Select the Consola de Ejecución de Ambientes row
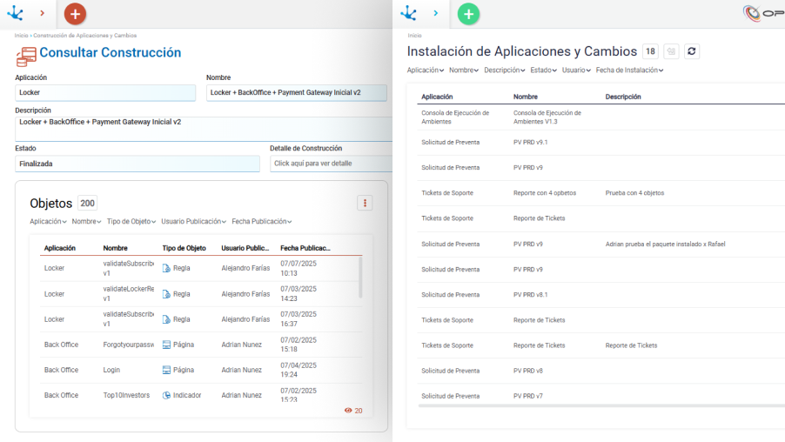Screen dimensions: 785x442 600,117
